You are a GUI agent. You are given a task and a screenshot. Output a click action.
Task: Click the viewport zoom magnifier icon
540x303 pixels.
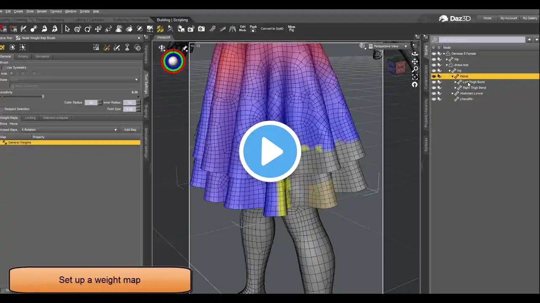pos(415,69)
